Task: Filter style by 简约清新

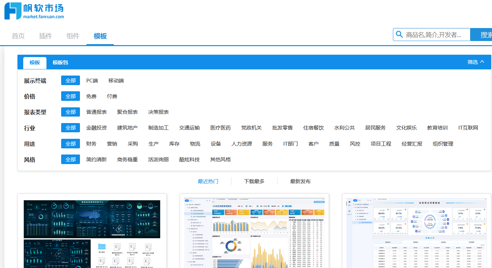Action: pyautogui.click(x=96, y=160)
